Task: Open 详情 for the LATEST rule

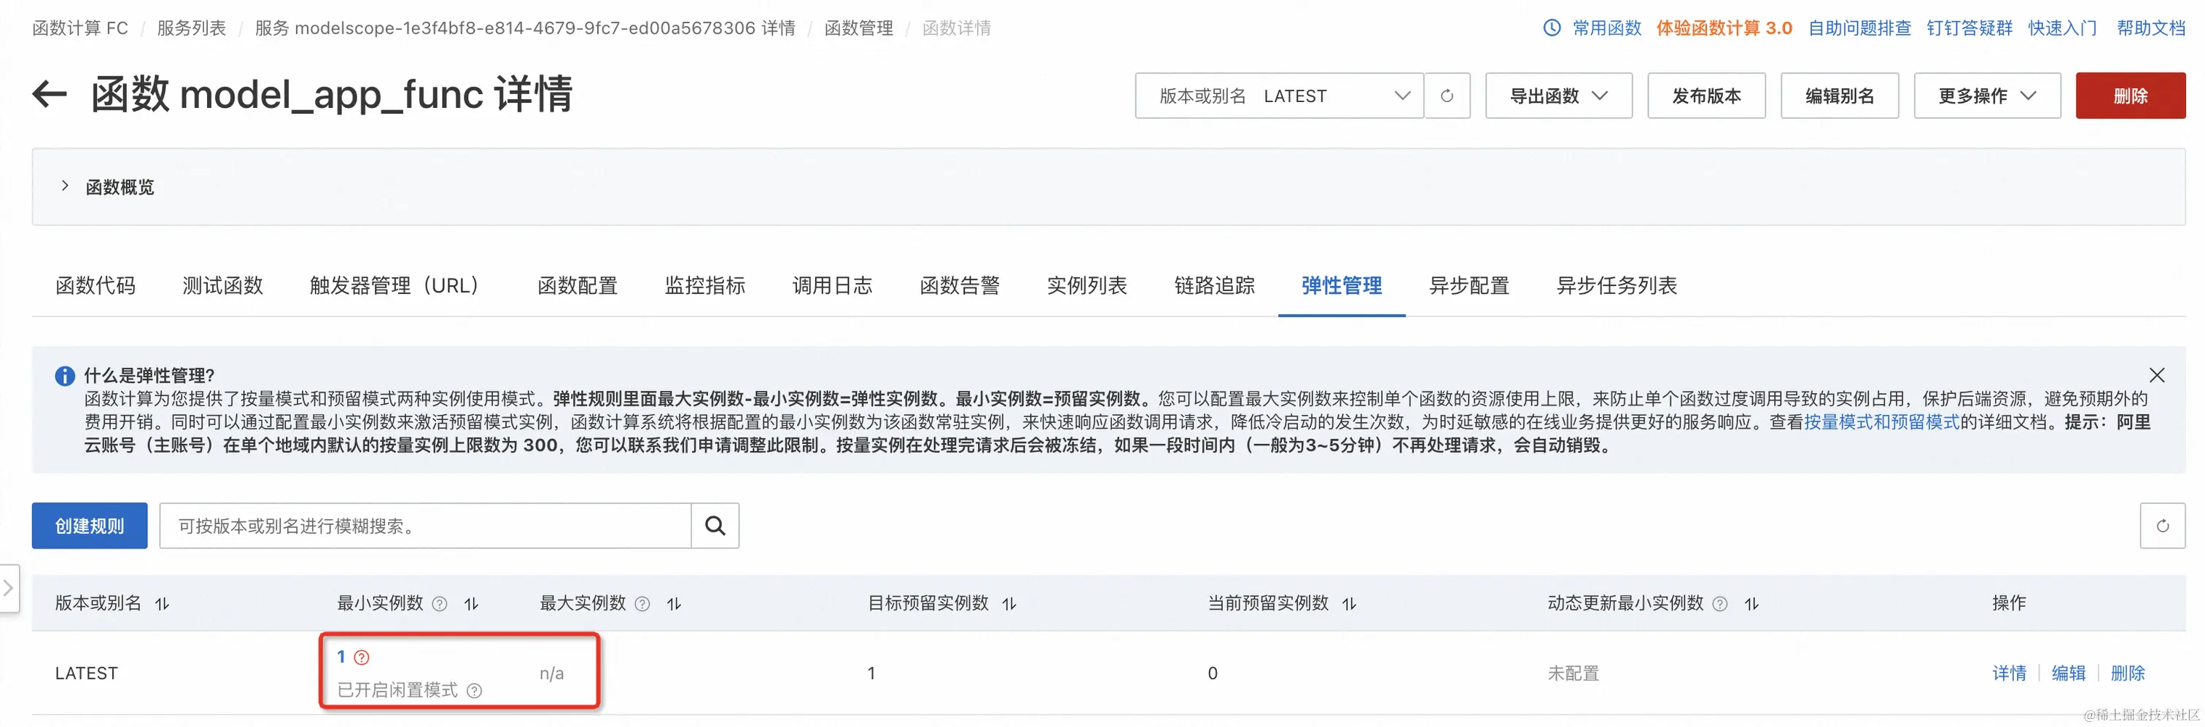Action: tap(2009, 673)
